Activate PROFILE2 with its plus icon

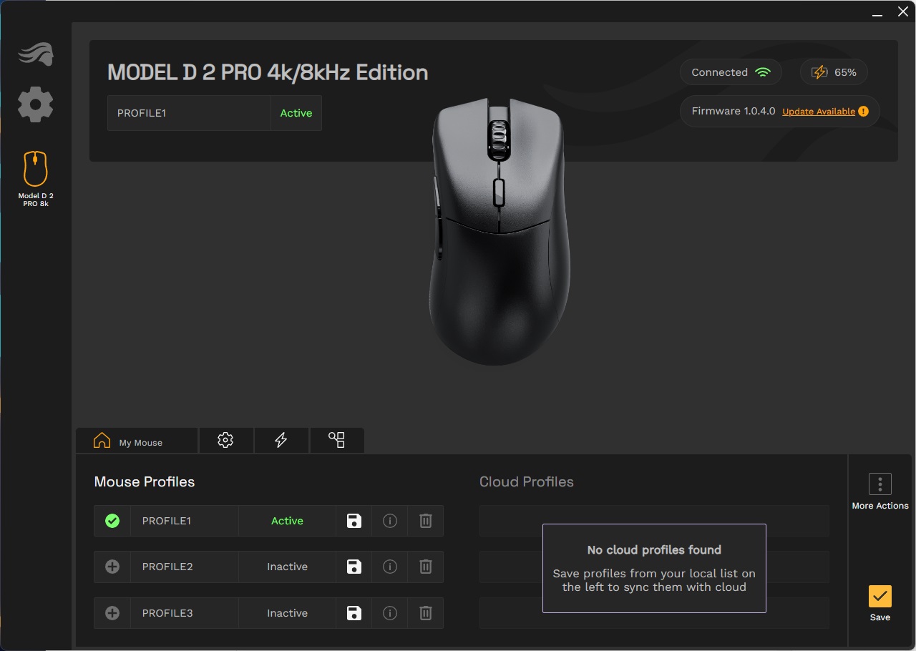click(x=112, y=567)
